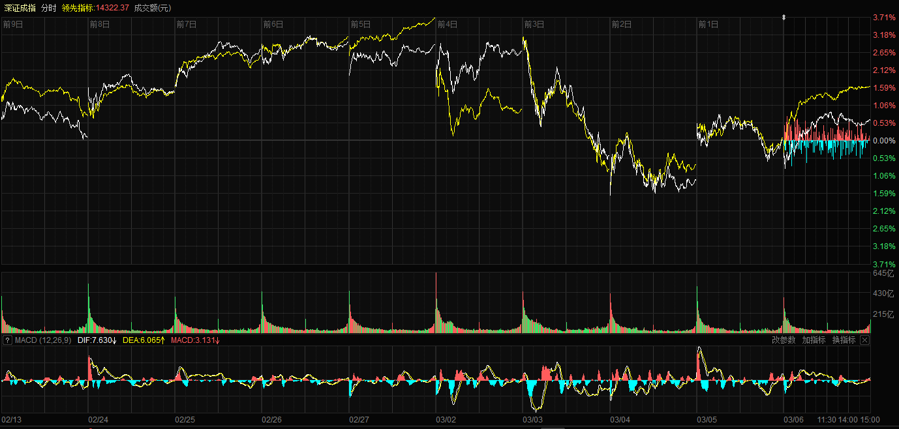
Task: Click the 03/02 date on time axis
Action: pyautogui.click(x=446, y=420)
